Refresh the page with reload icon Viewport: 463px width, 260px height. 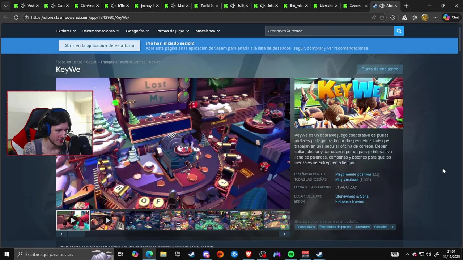16,17
